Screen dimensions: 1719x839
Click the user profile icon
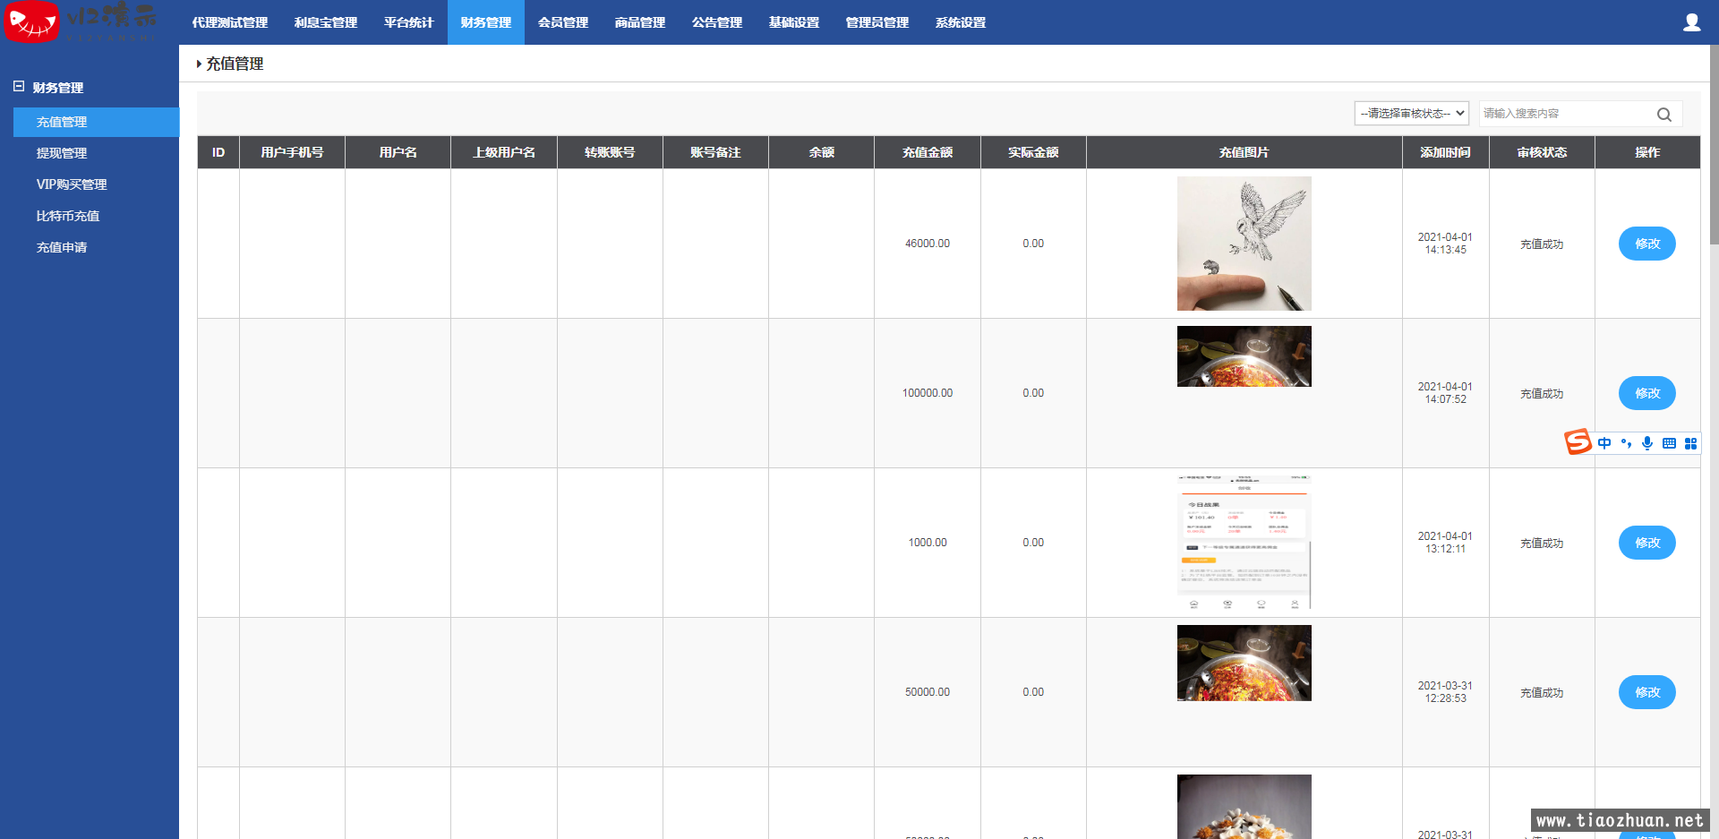pos(1691,22)
